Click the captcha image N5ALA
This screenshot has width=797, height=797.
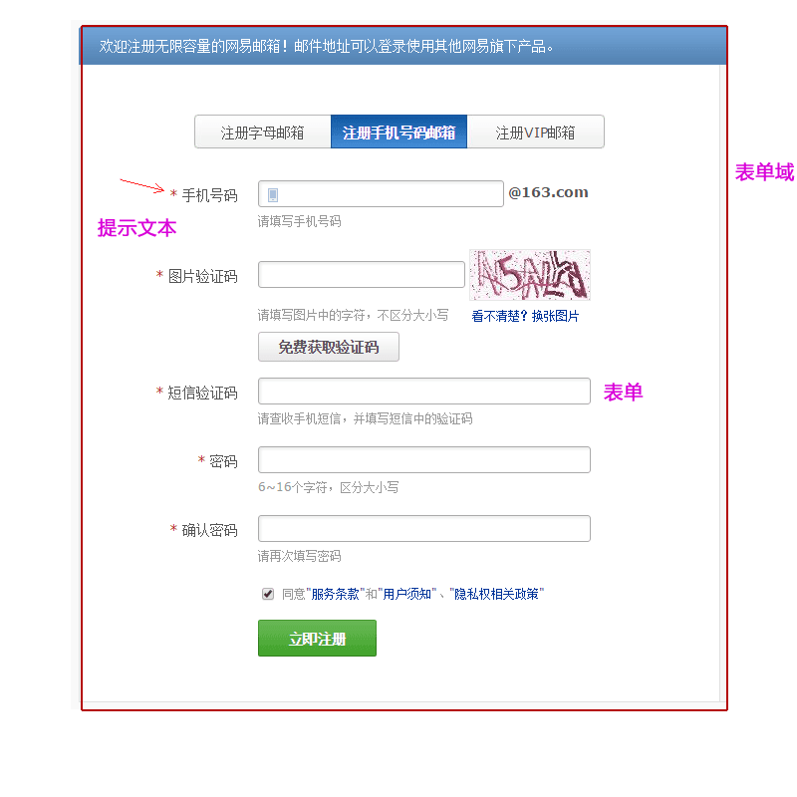pyautogui.click(x=530, y=275)
